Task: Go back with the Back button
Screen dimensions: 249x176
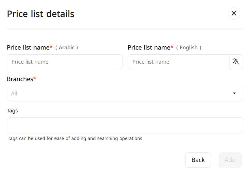Action: (x=198, y=160)
